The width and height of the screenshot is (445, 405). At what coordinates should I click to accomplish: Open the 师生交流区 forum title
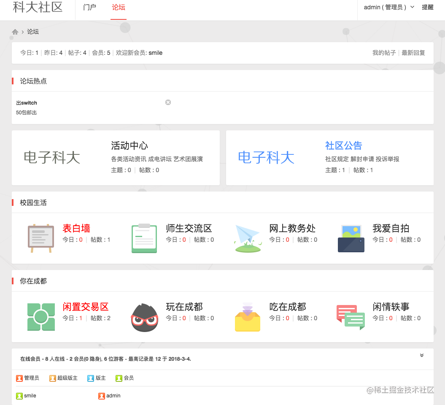pos(189,228)
